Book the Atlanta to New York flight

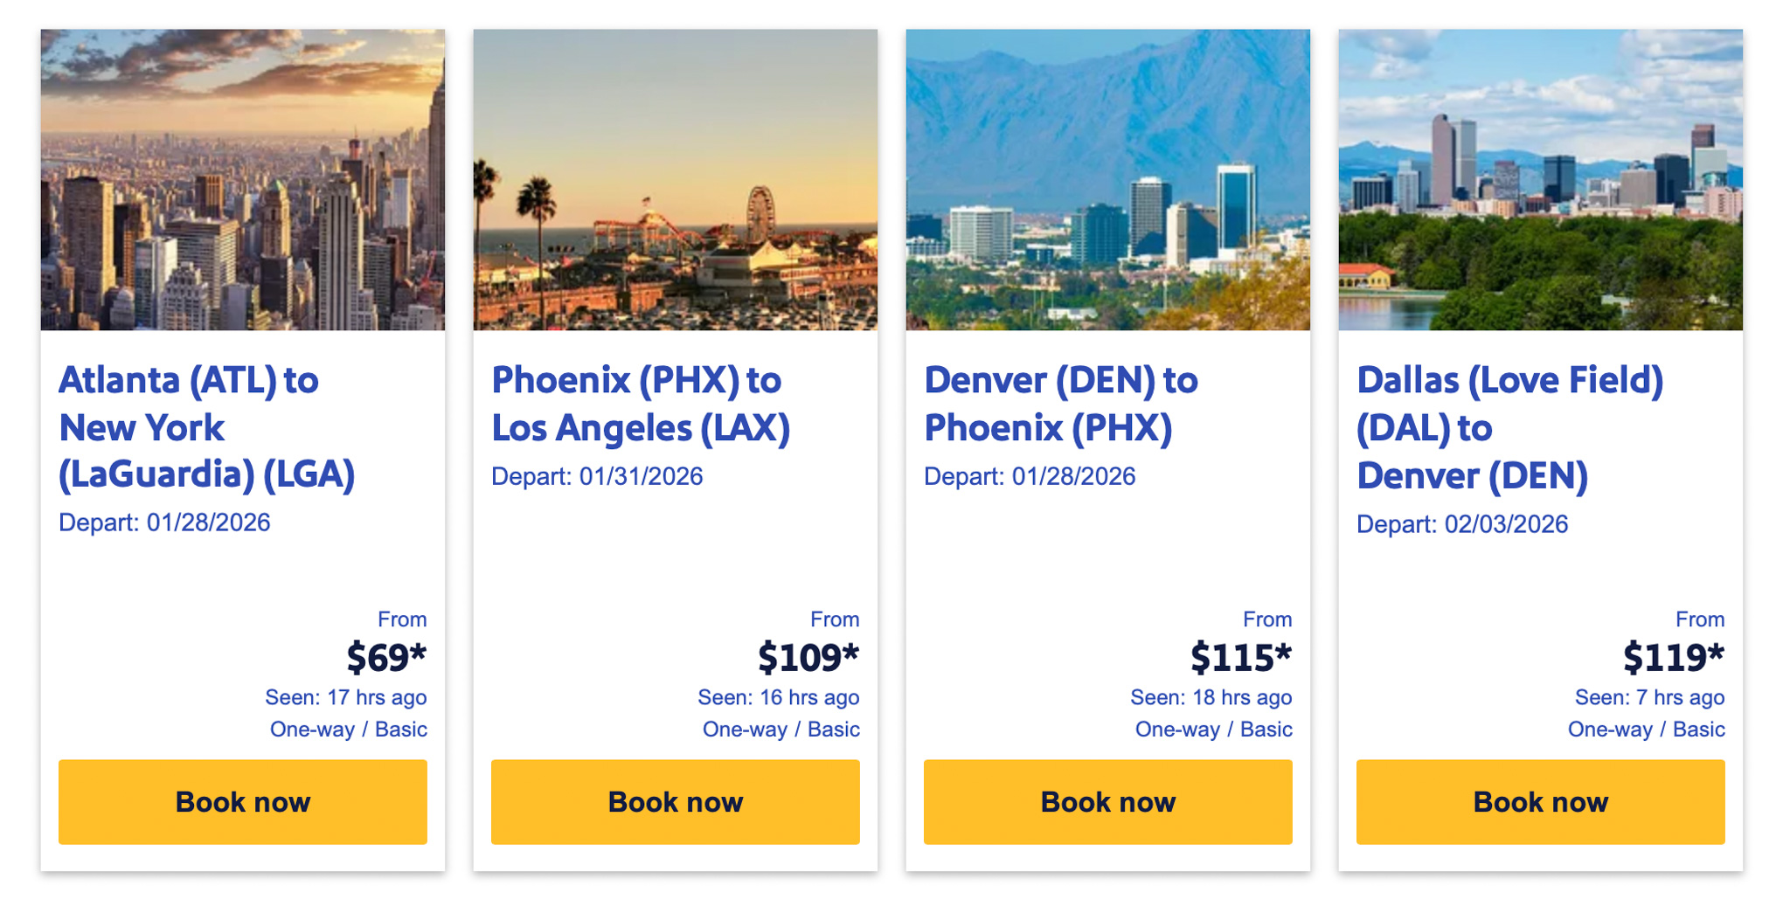coord(242,801)
